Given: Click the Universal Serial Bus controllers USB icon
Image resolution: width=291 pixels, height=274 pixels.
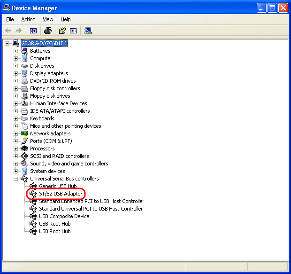Looking at the screenshot, I should click(24, 179).
